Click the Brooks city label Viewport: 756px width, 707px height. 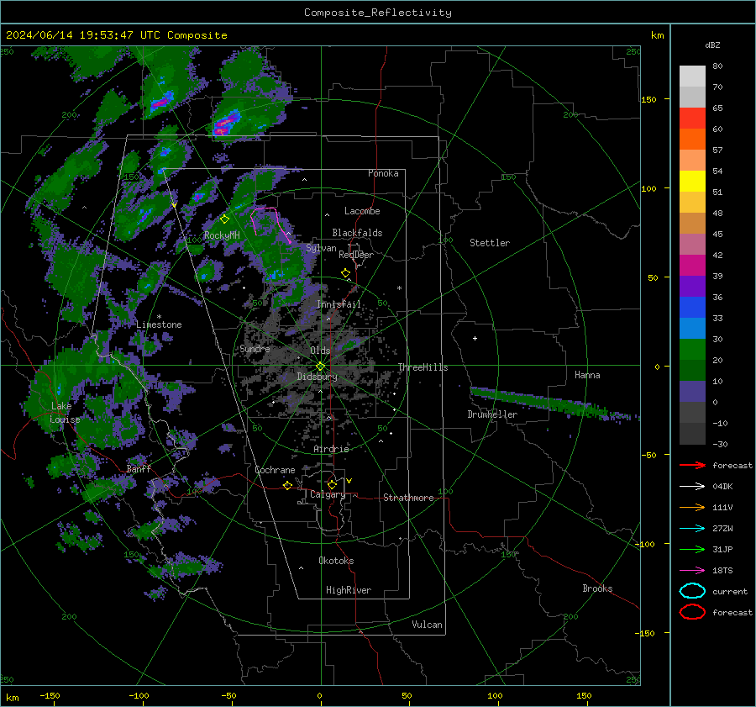(597, 588)
